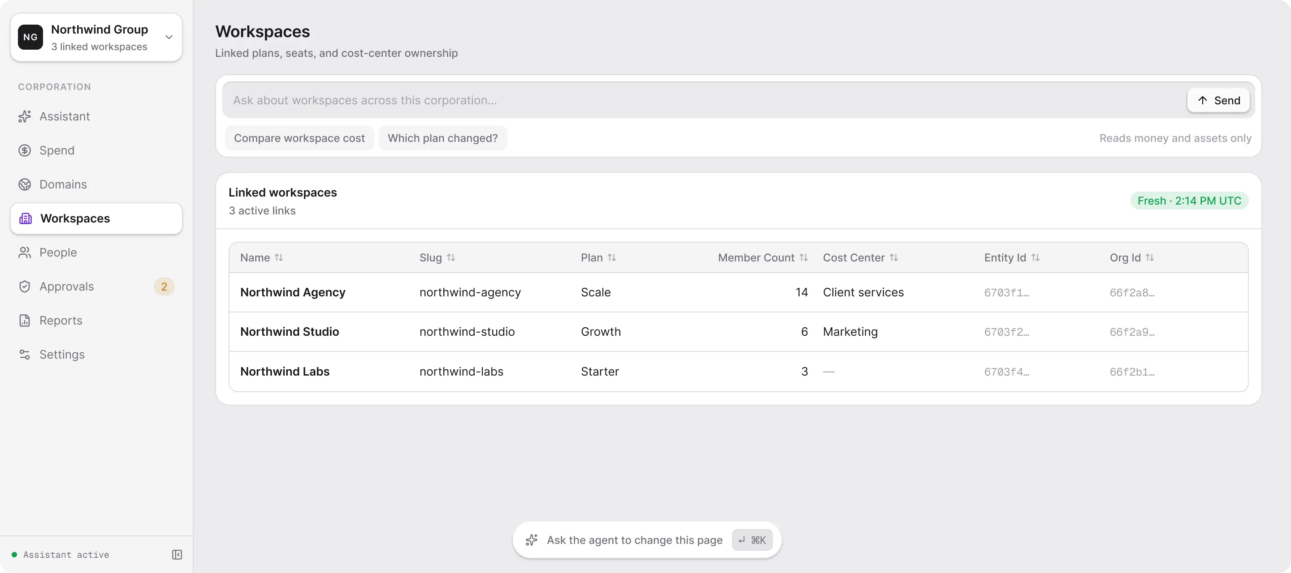
Task: Navigate to the People page
Action: click(96, 252)
